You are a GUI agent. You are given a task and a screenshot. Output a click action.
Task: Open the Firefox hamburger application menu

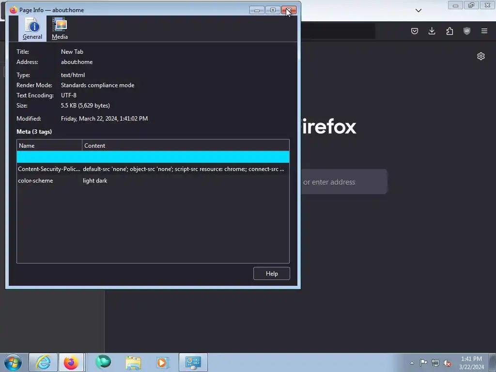484,31
